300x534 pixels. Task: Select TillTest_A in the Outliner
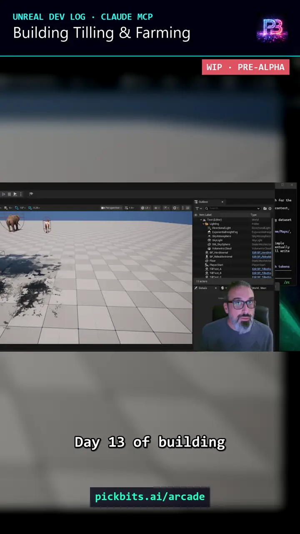215,269
